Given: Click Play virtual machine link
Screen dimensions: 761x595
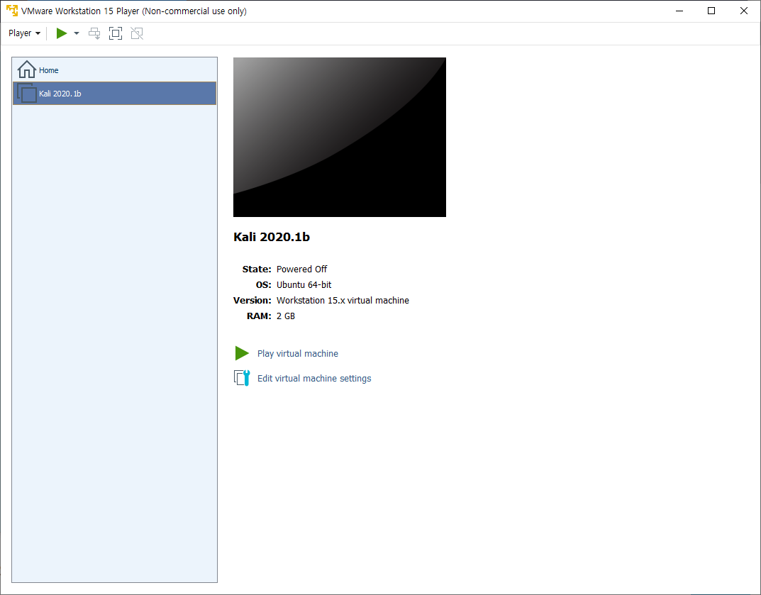Looking at the screenshot, I should pos(297,353).
